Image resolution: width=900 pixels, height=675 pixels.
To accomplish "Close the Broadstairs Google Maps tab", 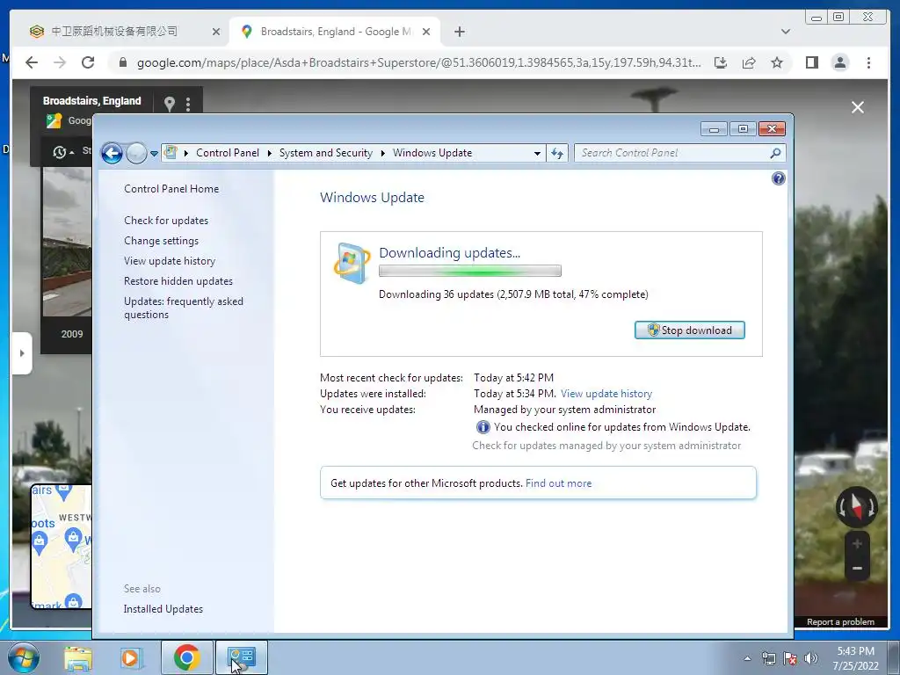I will tap(426, 32).
